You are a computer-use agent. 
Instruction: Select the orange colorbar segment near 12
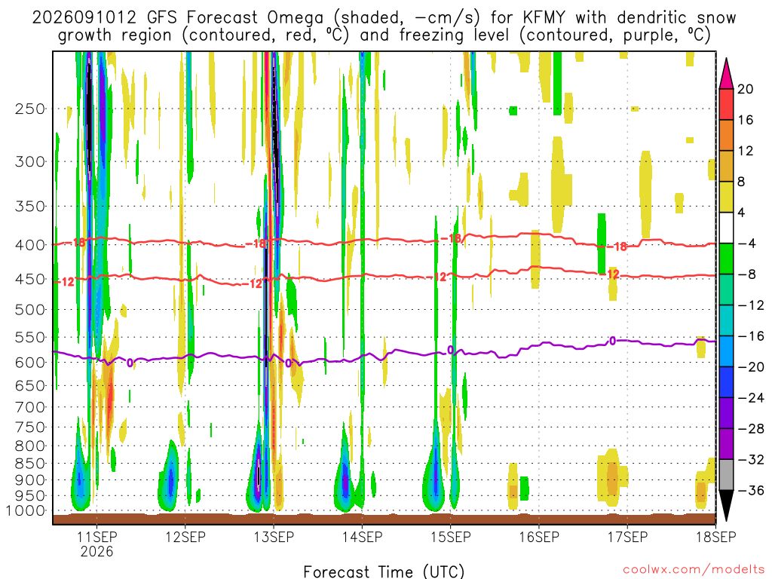click(726, 136)
